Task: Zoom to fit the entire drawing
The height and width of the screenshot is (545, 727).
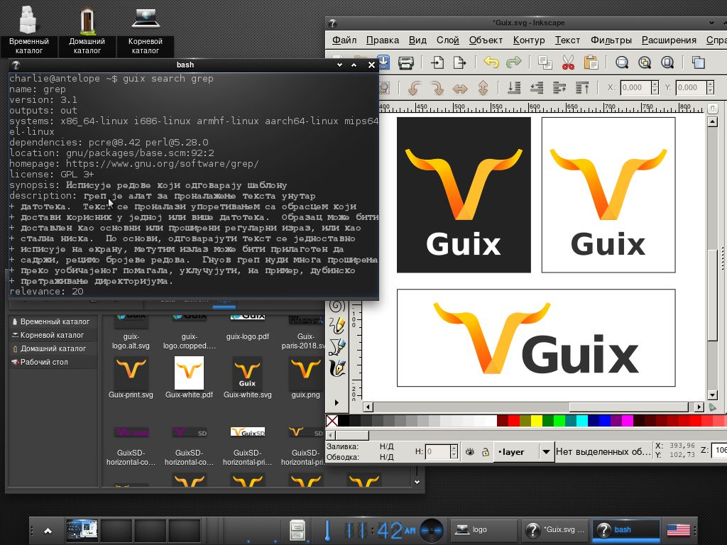Action: tap(646, 64)
